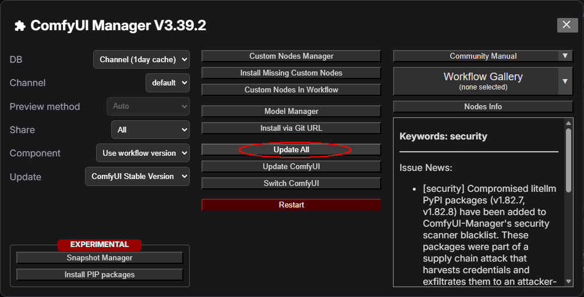Open the Update ComfyUI Stable Version dropdown
The image size is (584, 297).
click(137, 177)
